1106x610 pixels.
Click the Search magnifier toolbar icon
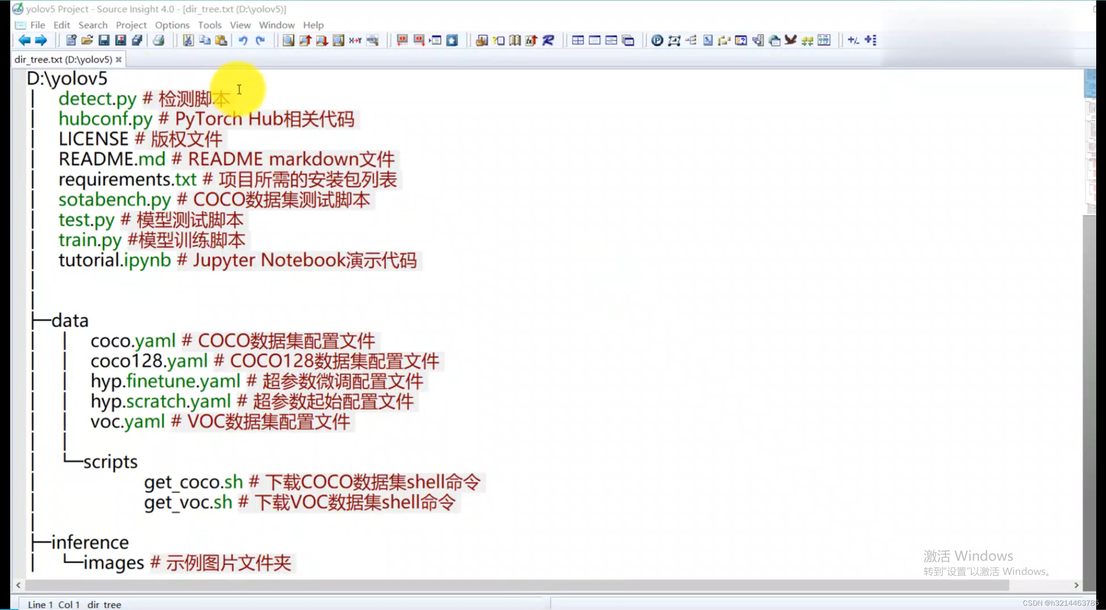tap(288, 40)
